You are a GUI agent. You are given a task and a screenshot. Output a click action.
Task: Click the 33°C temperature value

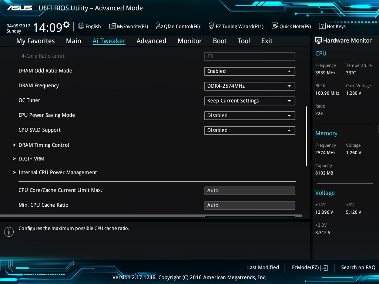(x=351, y=73)
